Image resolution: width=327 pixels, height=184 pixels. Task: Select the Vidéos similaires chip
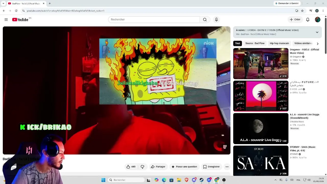click(x=303, y=43)
